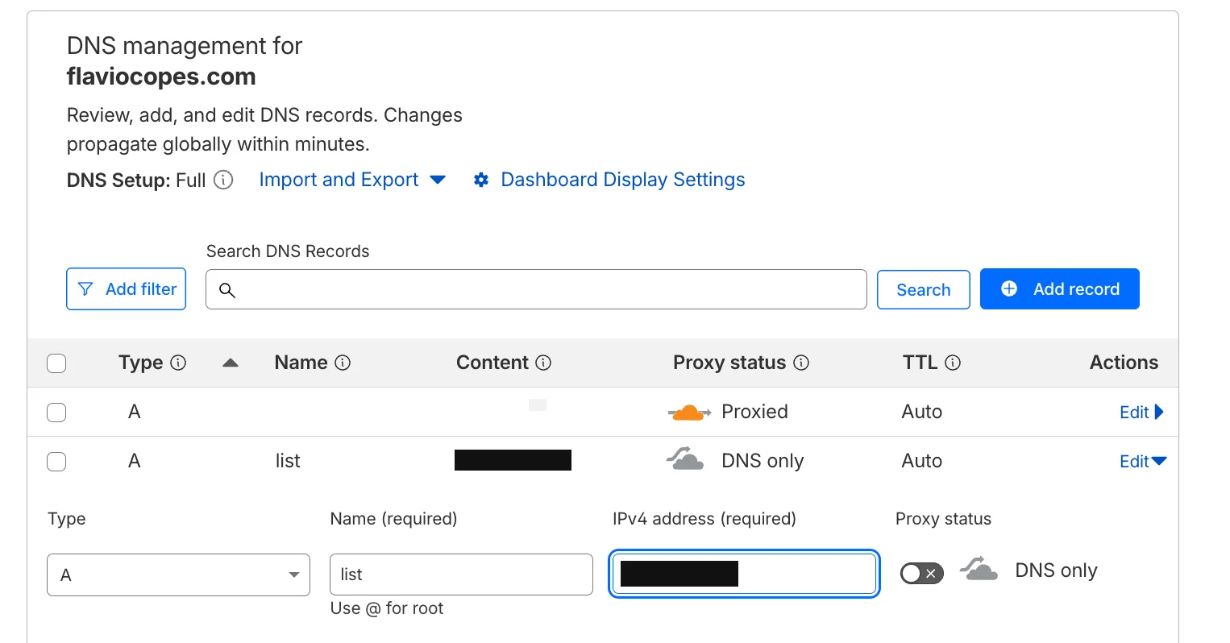Viewport: 1230px width, 643px height.
Task: Click the 'DNS only' status in list row
Action: [763, 461]
